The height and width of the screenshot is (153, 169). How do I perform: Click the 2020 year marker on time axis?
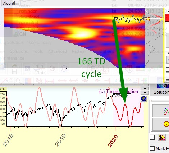click(113, 141)
